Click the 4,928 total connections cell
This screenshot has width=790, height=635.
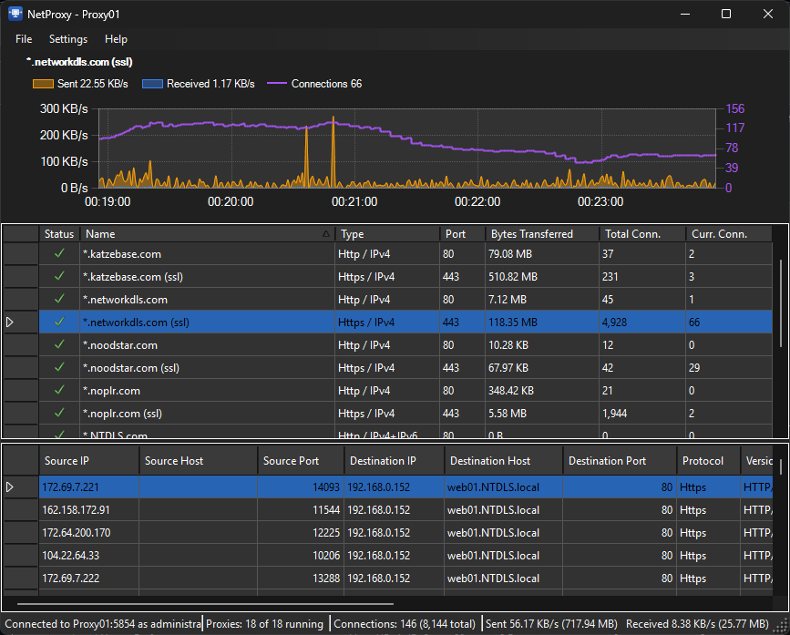(x=641, y=323)
